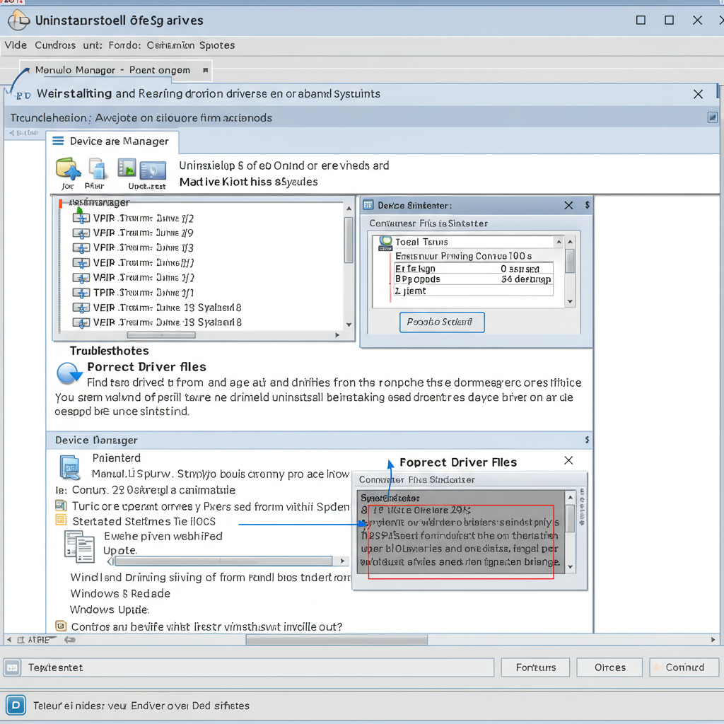Click the blue monitor toolbar icon
This screenshot has height=724, width=724.
pos(153,170)
